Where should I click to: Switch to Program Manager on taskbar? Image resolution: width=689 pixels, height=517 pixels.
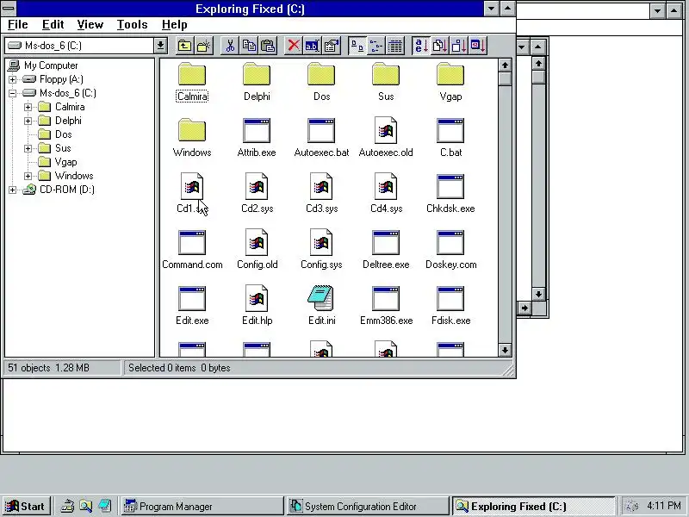coord(202,507)
